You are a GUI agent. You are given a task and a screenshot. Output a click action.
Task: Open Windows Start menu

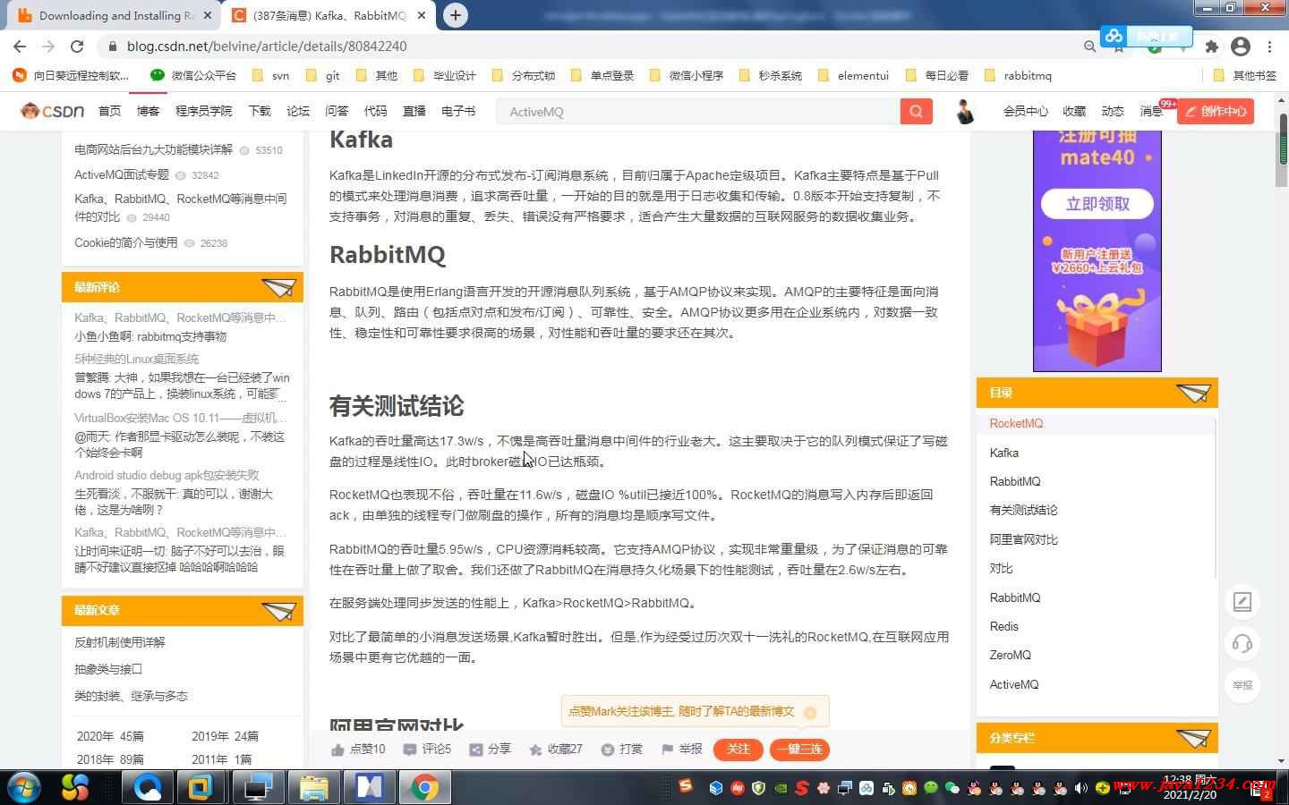[x=24, y=787]
